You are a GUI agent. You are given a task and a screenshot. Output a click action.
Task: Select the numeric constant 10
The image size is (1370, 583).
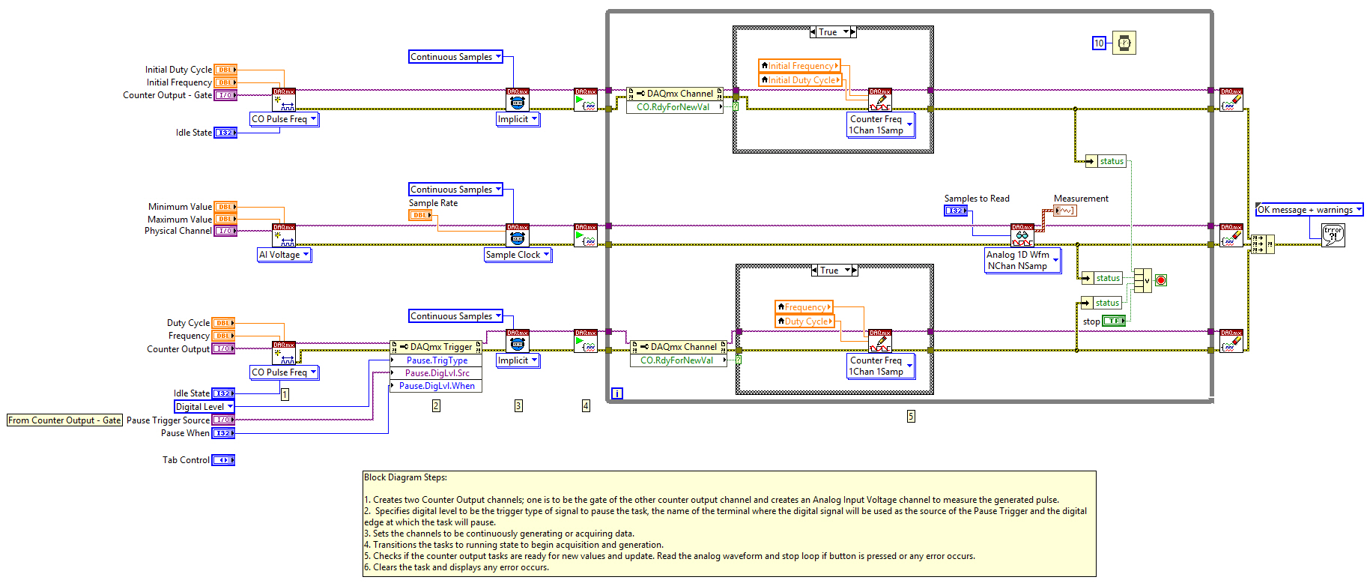[1099, 43]
